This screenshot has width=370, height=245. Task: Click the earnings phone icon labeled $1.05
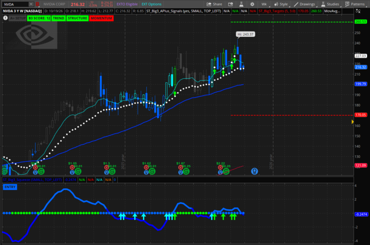click(72, 167)
